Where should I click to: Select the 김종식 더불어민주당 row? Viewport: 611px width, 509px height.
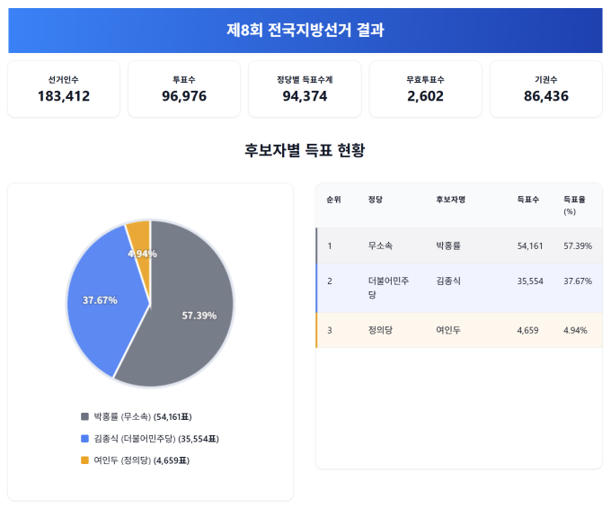(459, 288)
